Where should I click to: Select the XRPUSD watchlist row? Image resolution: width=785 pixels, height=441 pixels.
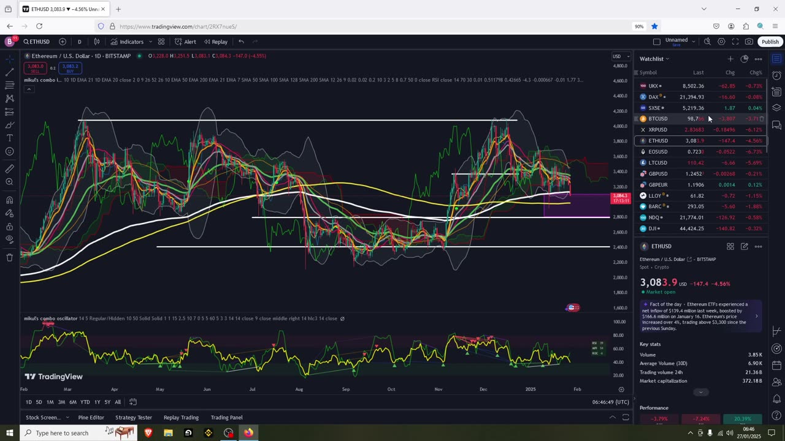point(700,130)
